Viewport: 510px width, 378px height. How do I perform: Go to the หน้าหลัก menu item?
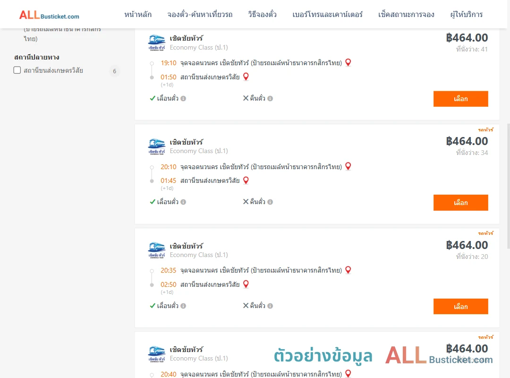pyautogui.click(x=138, y=14)
